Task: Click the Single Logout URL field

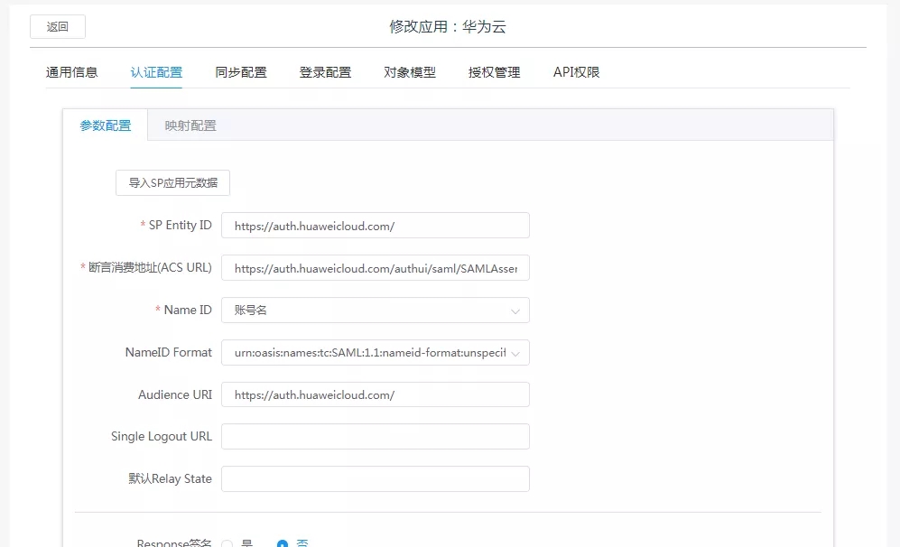Action: [376, 436]
